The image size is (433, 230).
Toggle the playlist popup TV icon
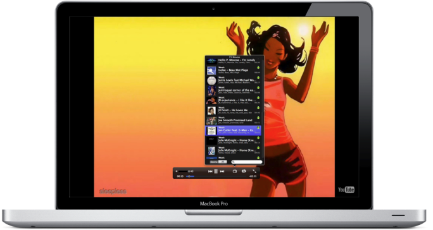[235, 171]
